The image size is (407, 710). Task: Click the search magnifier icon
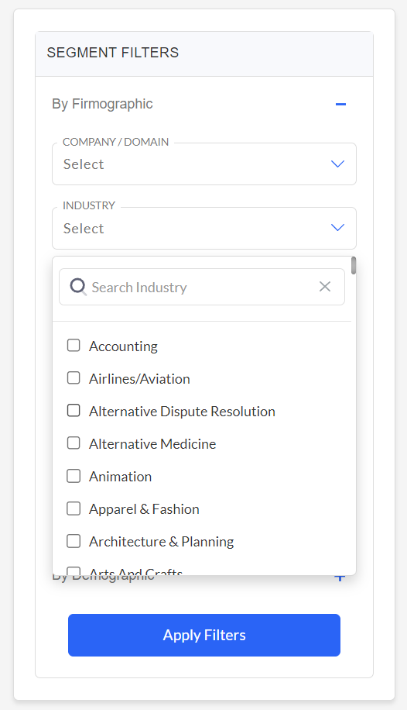[78, 287]
